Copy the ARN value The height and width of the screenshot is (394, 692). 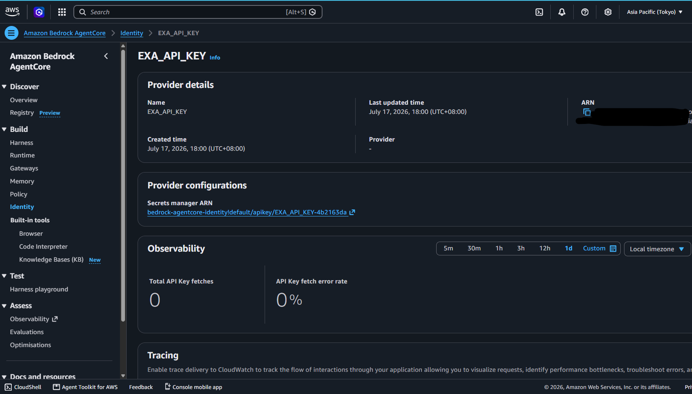click(x=587, y=112)
